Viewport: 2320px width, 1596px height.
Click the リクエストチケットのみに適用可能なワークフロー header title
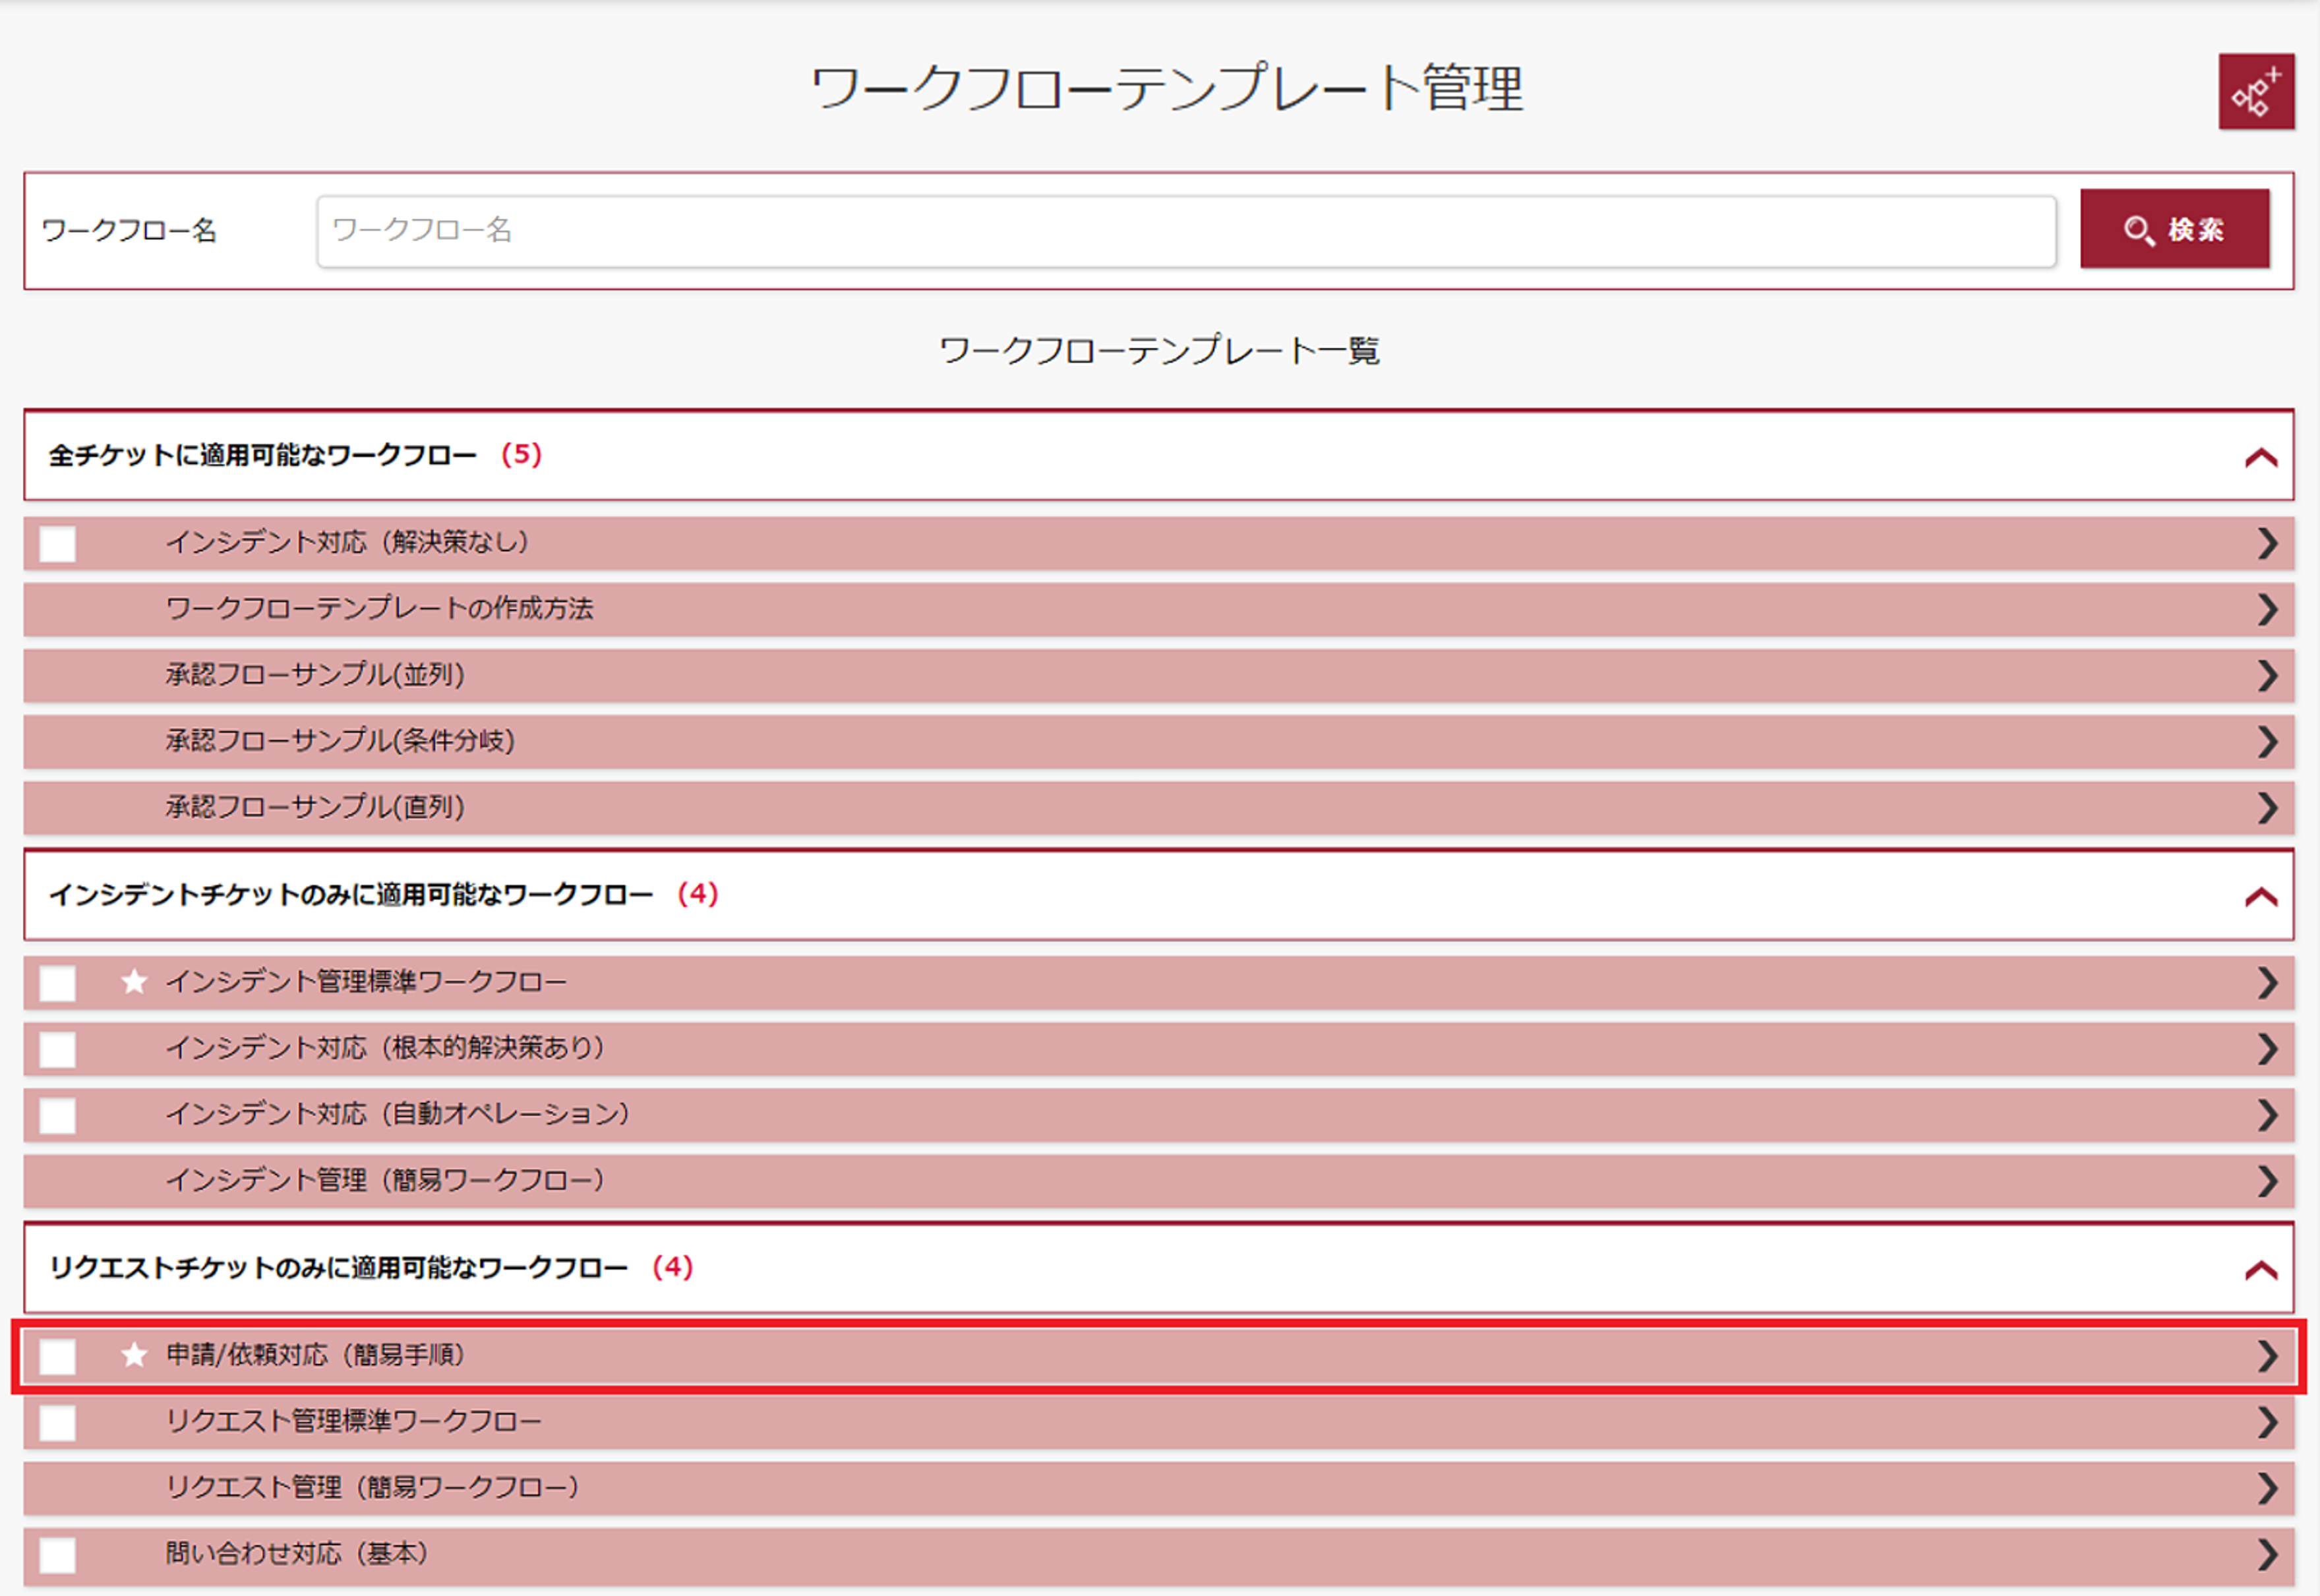[x=339, y=1268]
